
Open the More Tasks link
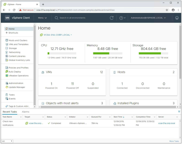coord(174,141)
